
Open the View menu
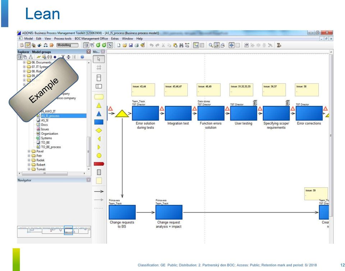tap(48, 38)
